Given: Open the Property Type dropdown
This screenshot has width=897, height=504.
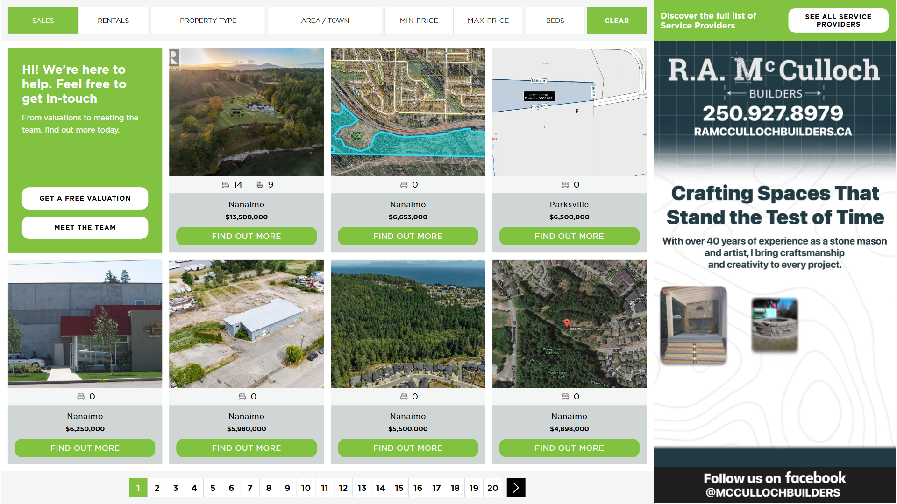Looking at the screenshot, I should pos(208,21).
